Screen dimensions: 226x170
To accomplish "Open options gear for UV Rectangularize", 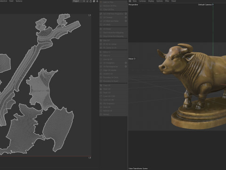I will (x=126, y=67).
